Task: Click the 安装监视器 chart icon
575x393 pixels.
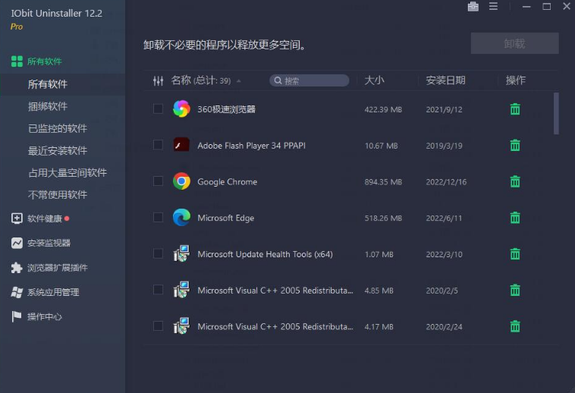Action: click(x=17, y=243)
